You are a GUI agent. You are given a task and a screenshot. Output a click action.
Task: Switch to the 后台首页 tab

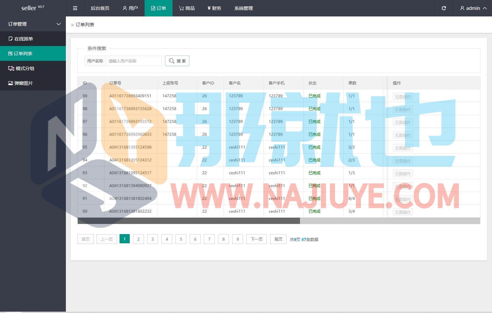[x=100, y=8]
